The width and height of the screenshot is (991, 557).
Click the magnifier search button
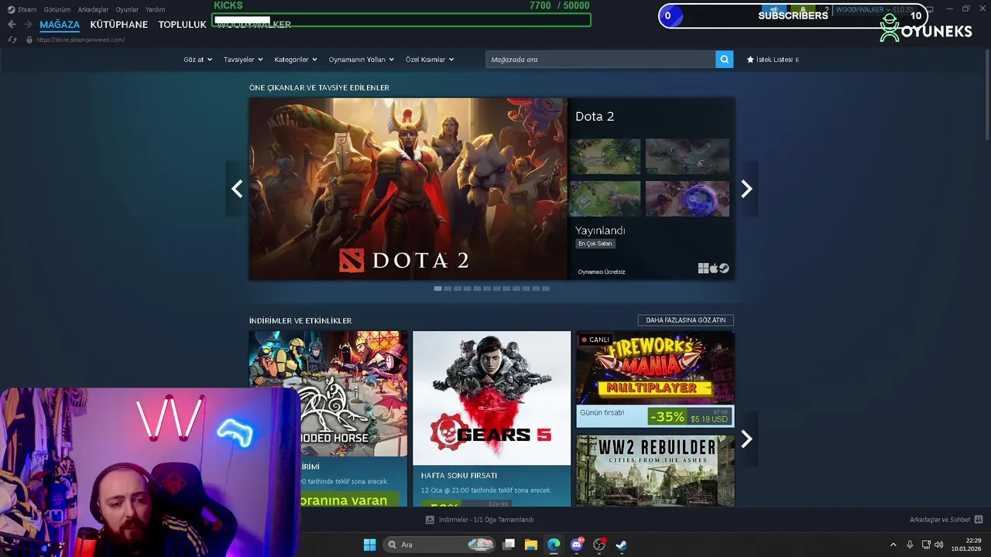click(x=724, y=60)
